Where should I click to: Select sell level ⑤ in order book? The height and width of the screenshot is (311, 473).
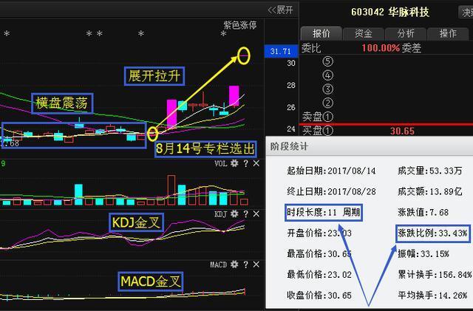tap(328, 61)
